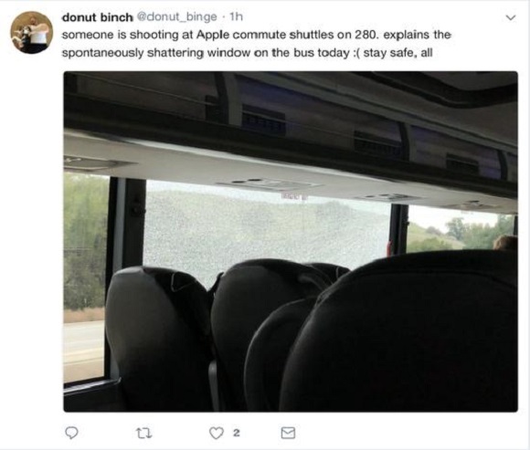Open the tweet permalink via 1h timestamp
Screen dimensions: 530x450
(236, 16)
